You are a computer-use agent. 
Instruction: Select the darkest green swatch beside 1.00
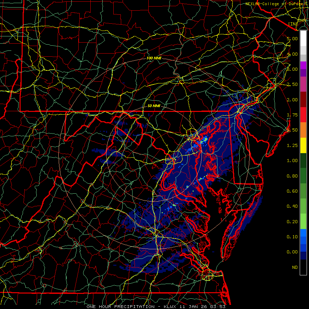point(303,160)
